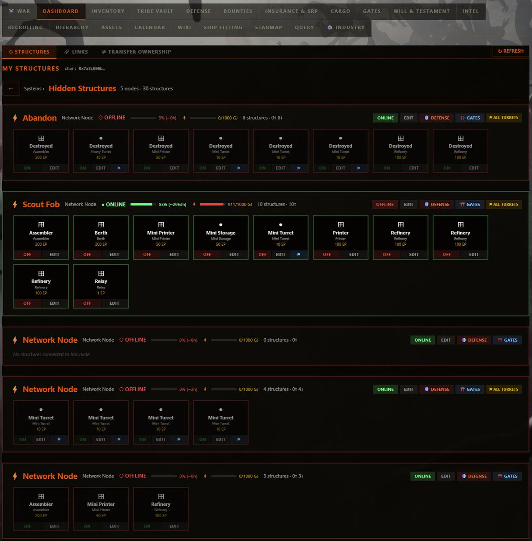
Task: Open GATES for the Abandon node
Action: [x=470, y=118]
